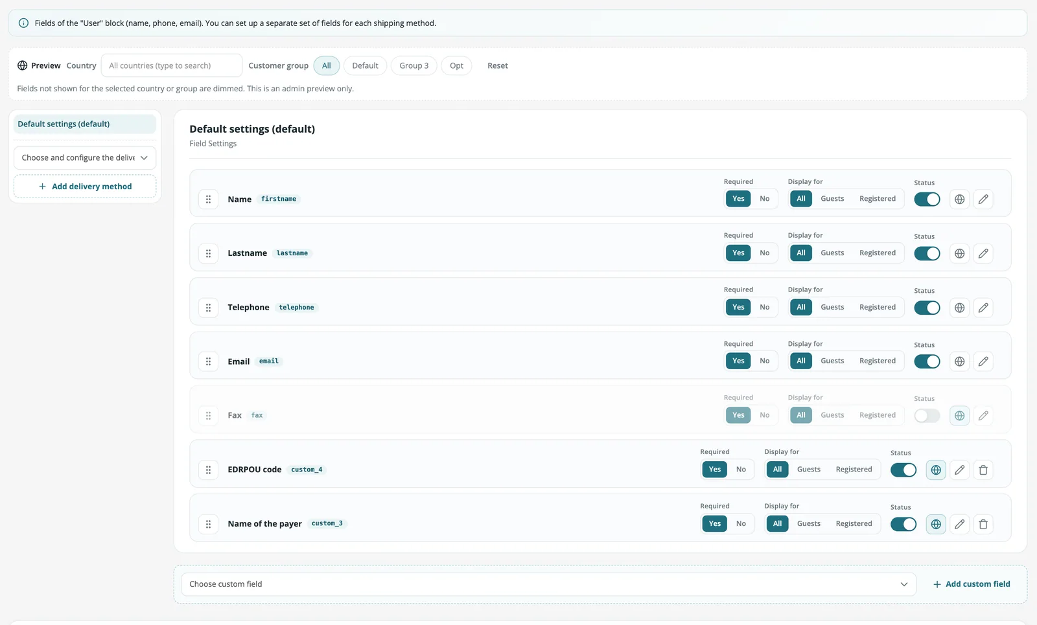Image resolution: width=1037 pixels, height=625 pixels.
Task: Click pencil edit icon for Fax field
Action: pyautogui.click(x=983, y=416)
